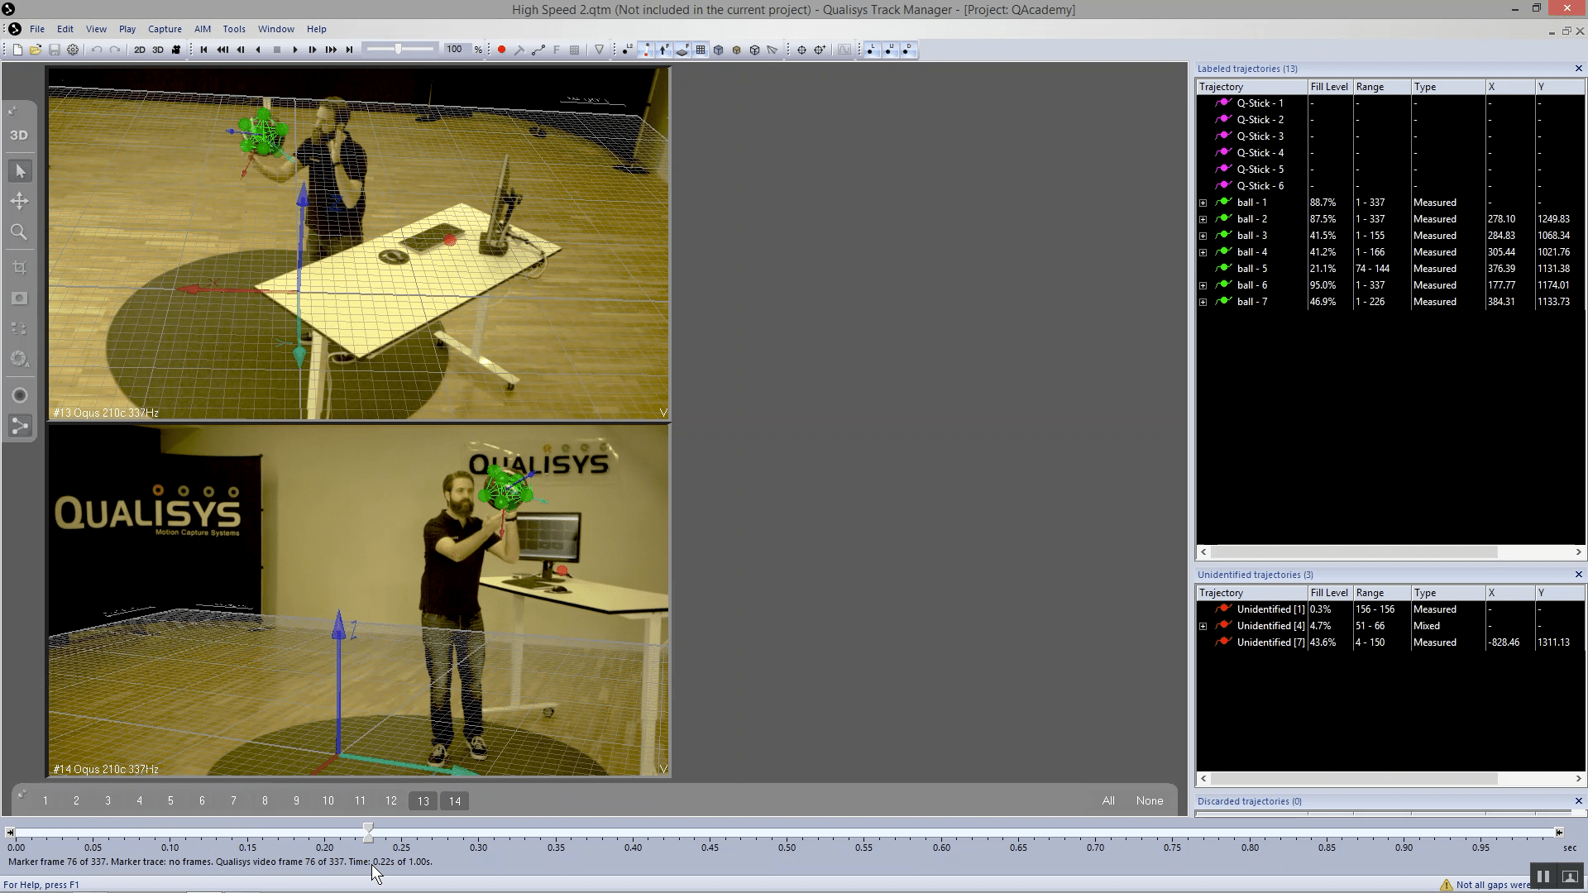Show the Discarded trajectories window toolbar icon

coord(908,50)
